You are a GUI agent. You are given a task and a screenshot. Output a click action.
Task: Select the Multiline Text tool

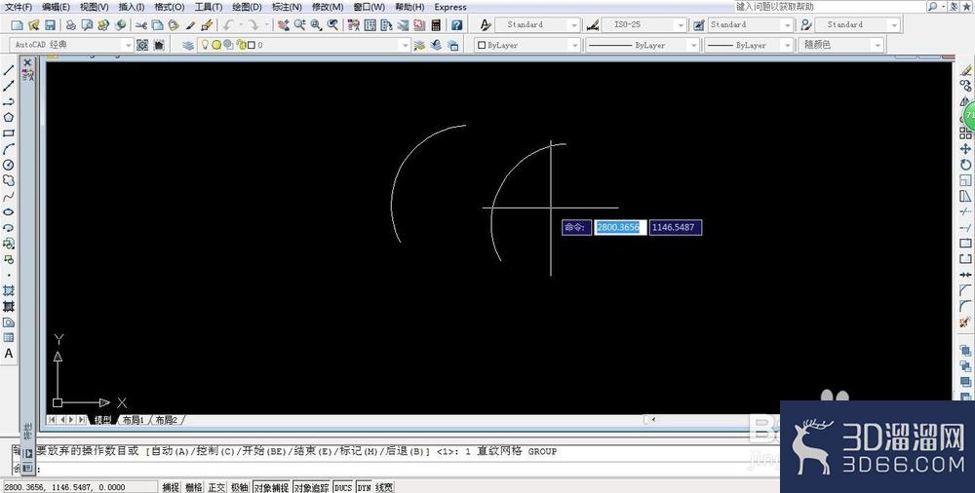click(9, 353)
